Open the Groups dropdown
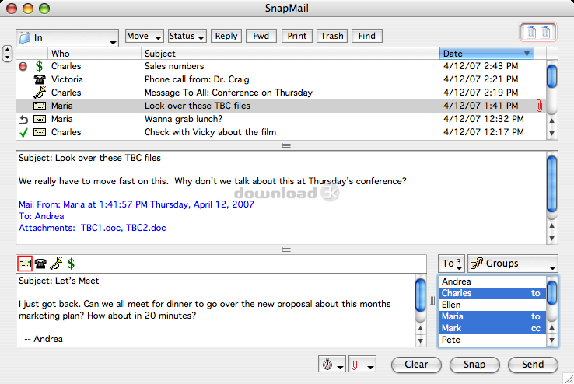 (x=513, y=264)
